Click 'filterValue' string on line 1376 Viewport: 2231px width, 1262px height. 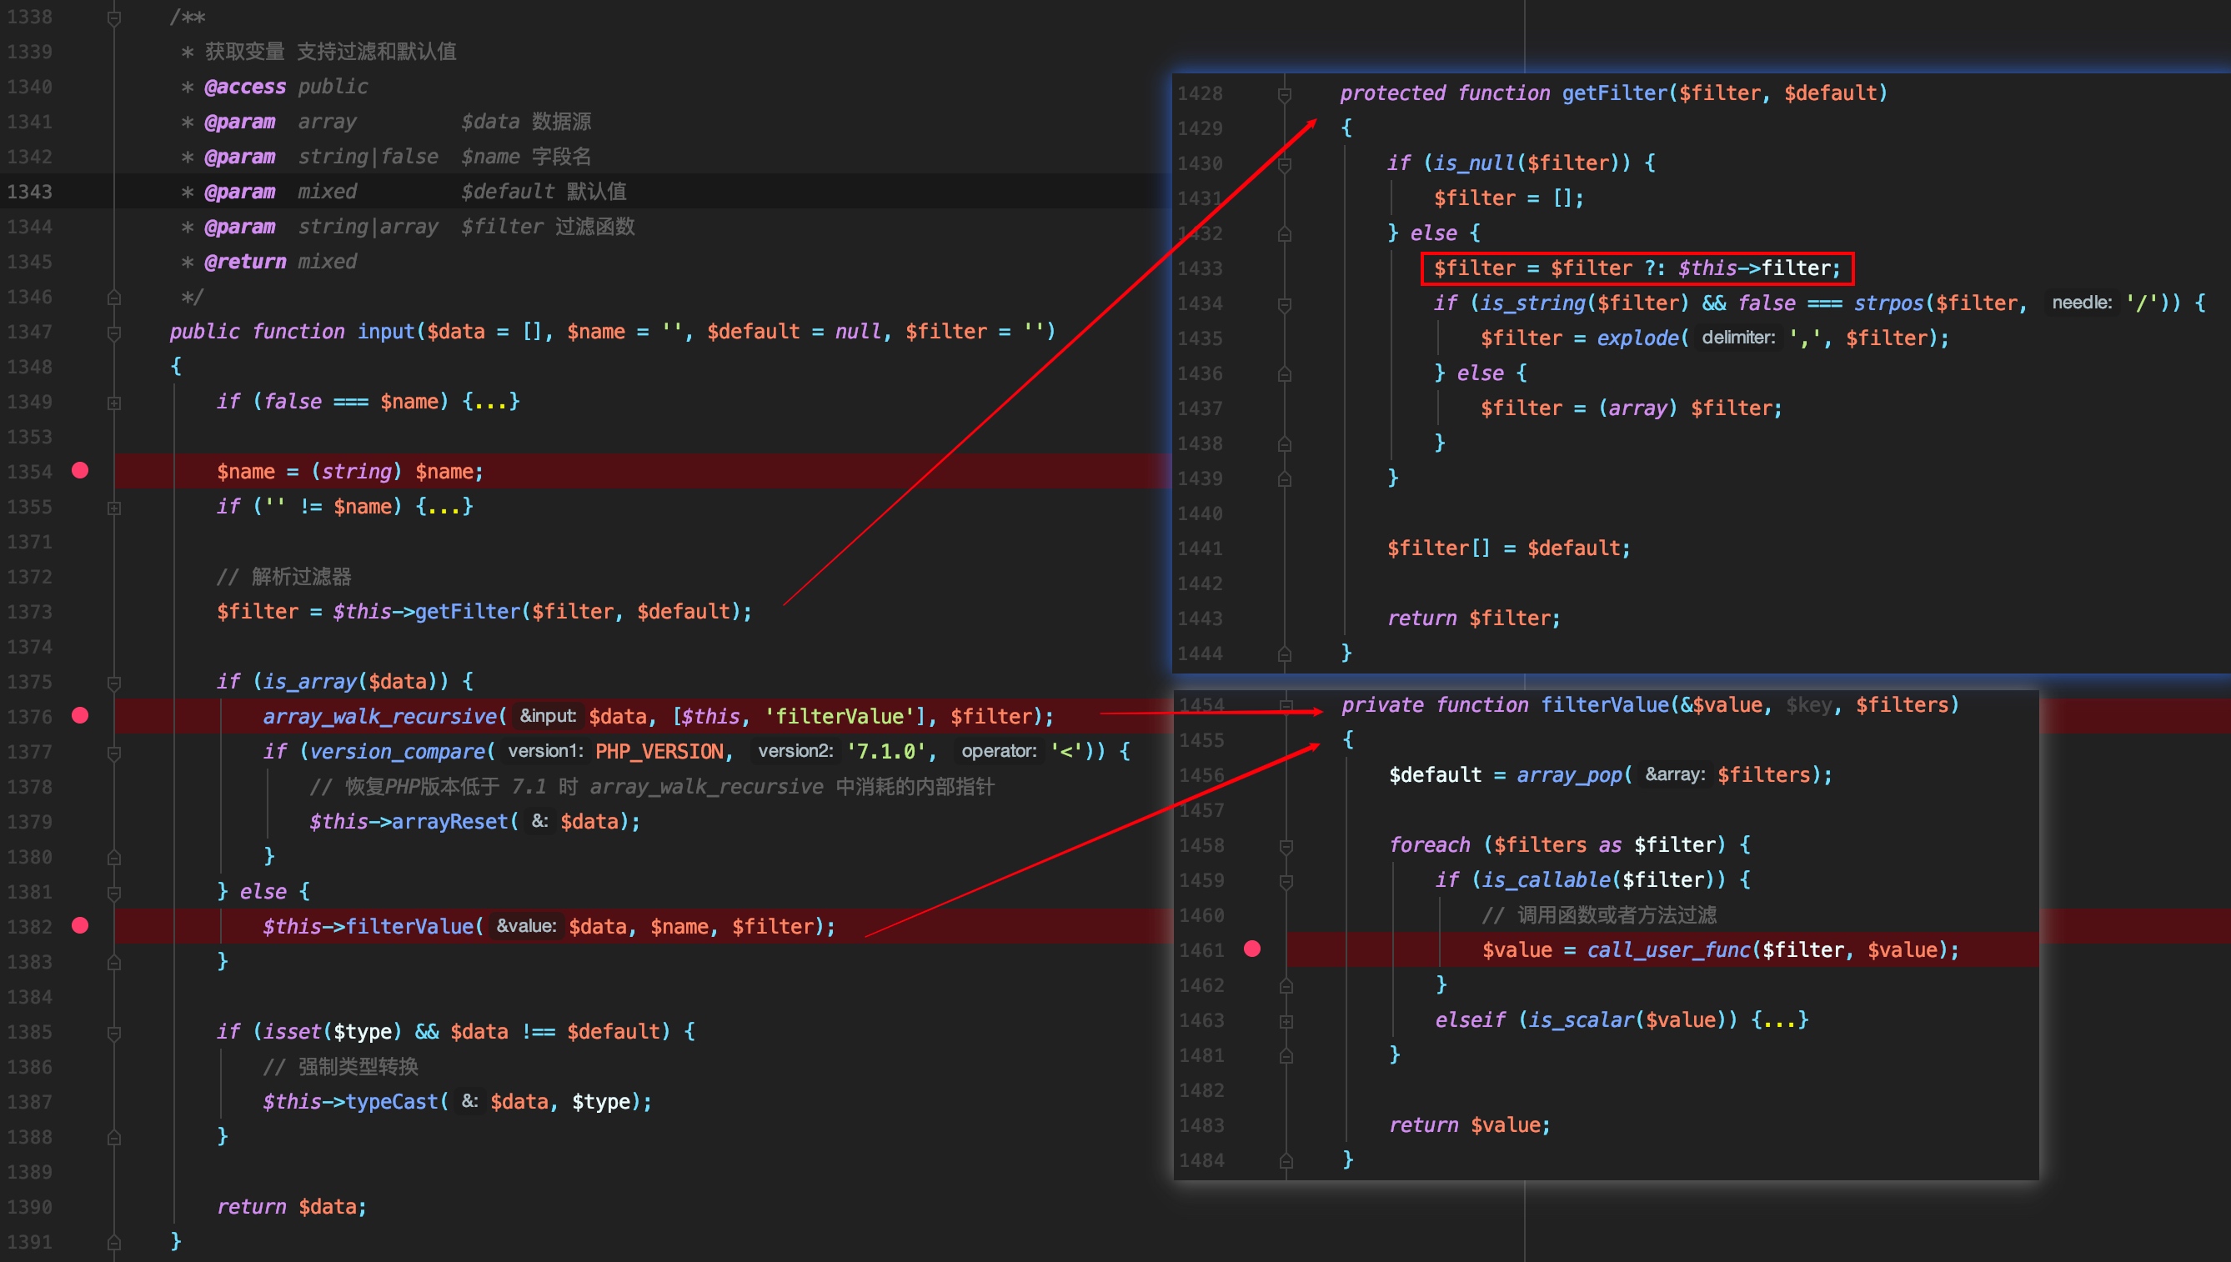point(839,716)
